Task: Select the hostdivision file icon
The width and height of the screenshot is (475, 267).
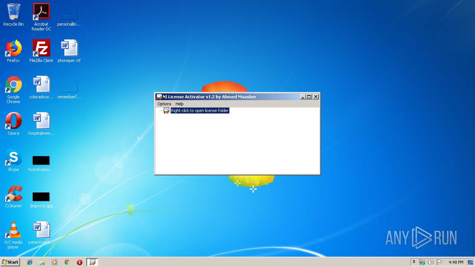Action: [x=41, y=163]
